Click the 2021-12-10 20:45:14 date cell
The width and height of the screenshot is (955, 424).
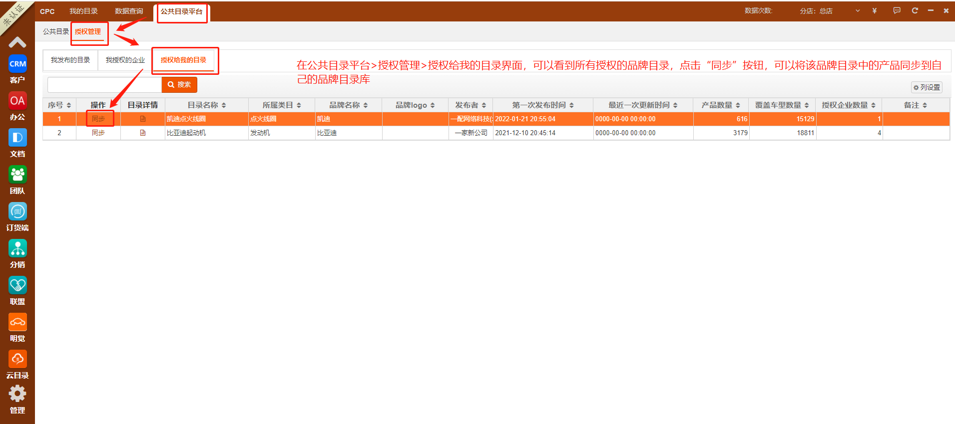[x=543, y=133]
